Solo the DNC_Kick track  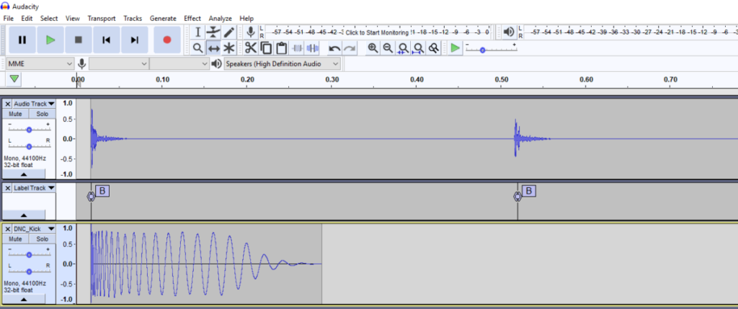43,238
